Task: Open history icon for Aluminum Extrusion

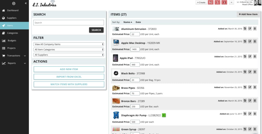Action: click(x=245, y=29)
